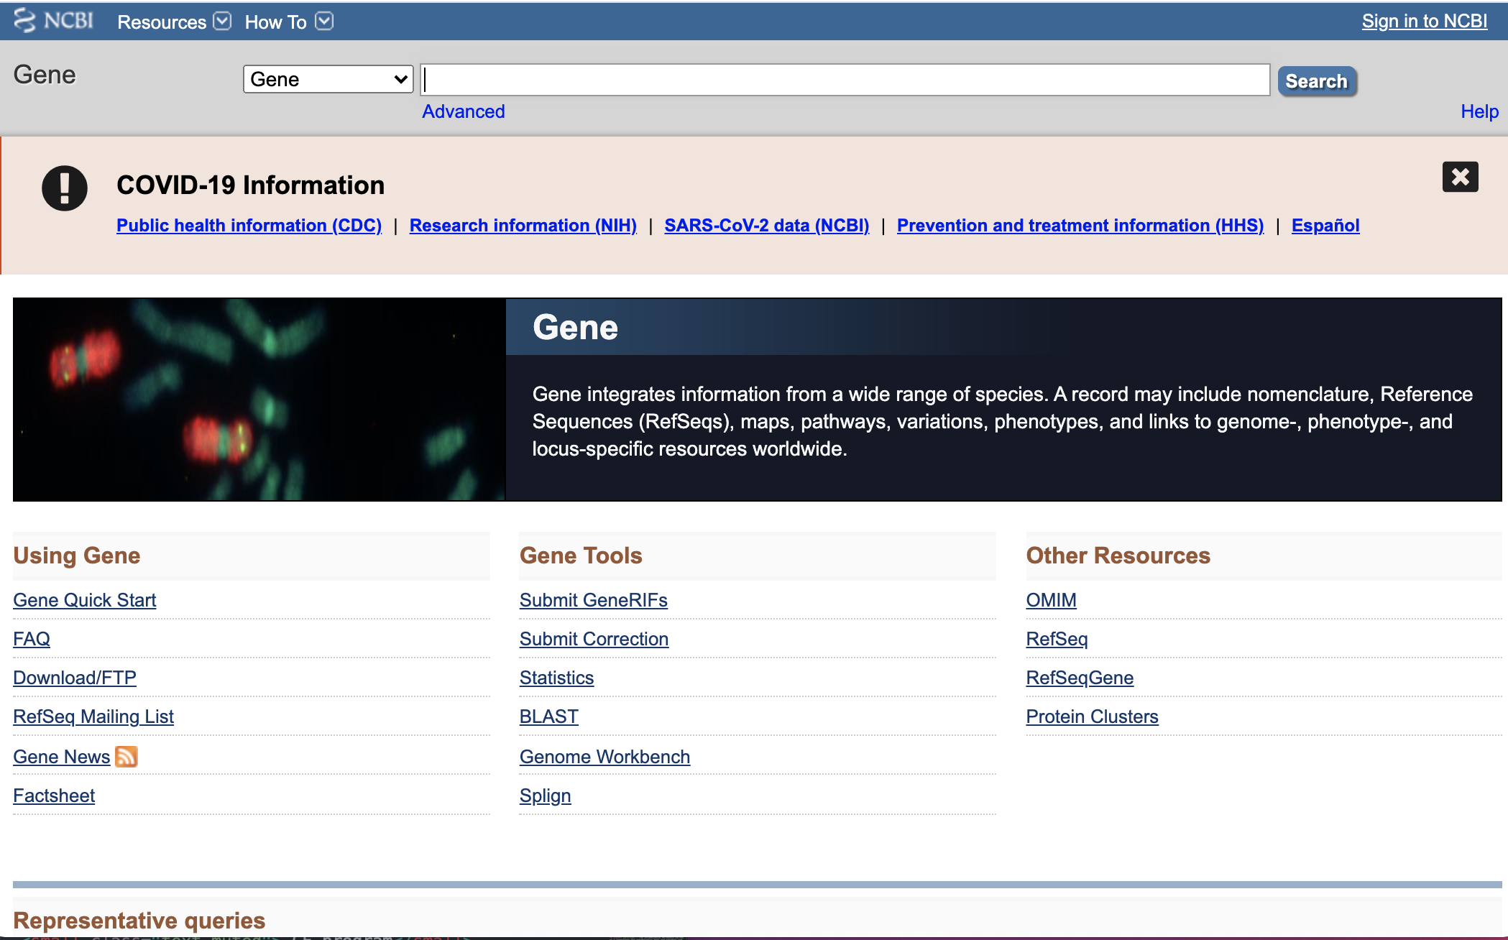Open the Statistics link
Viewport: 1508px width, 940px height.
click(x=557, y=678)
